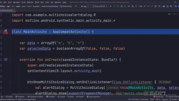179x101 pixels.
Task: Click the 'activity_main' layout reference
Action: coord(87,71)
